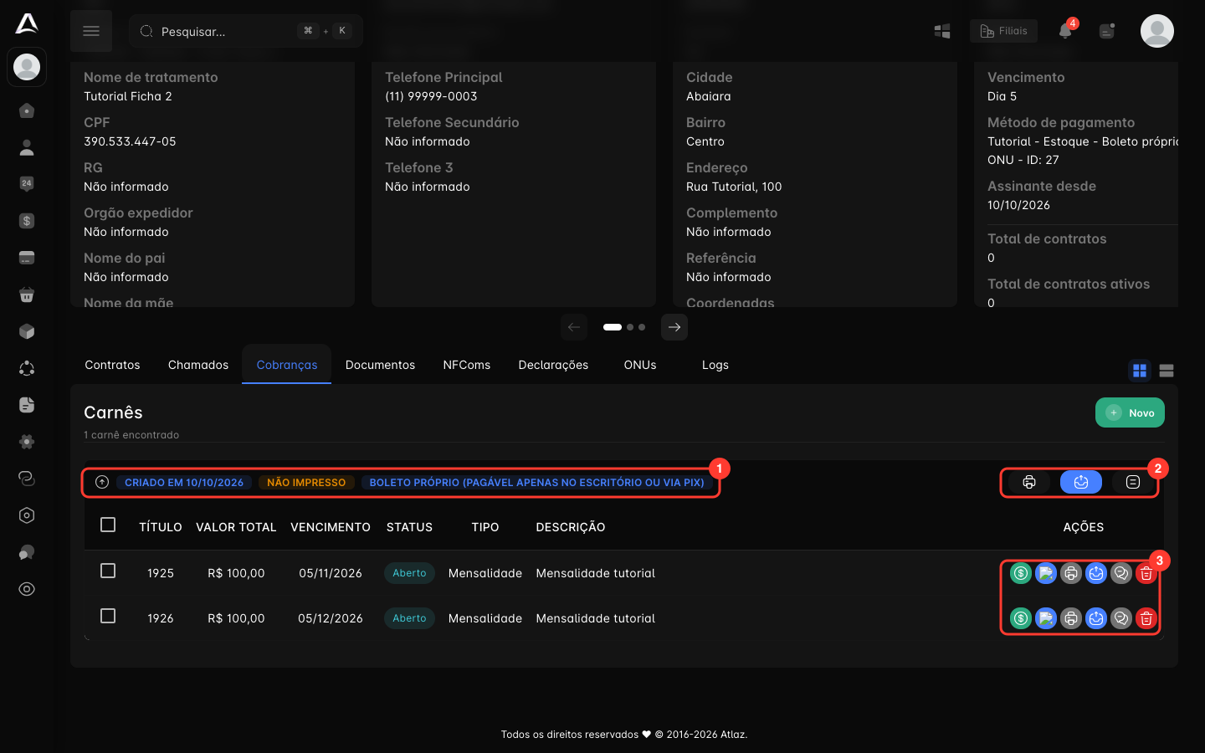Switch to the list view layout
Viewport: 1205px width, 753px height.
(1167, 371)
